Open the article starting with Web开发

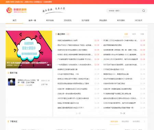coord(118,79)
